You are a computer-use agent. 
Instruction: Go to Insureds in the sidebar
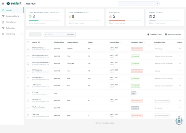point(12,10)
